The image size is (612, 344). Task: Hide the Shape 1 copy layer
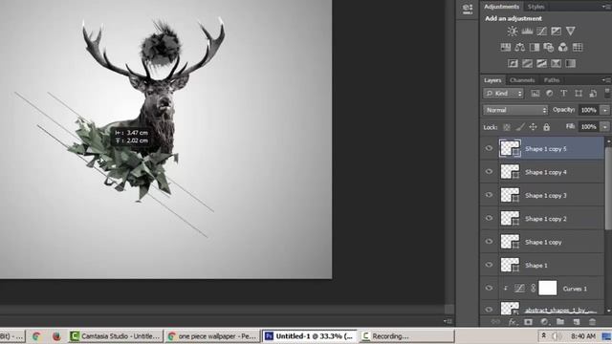pyautogui.click(x=489, y=242)
